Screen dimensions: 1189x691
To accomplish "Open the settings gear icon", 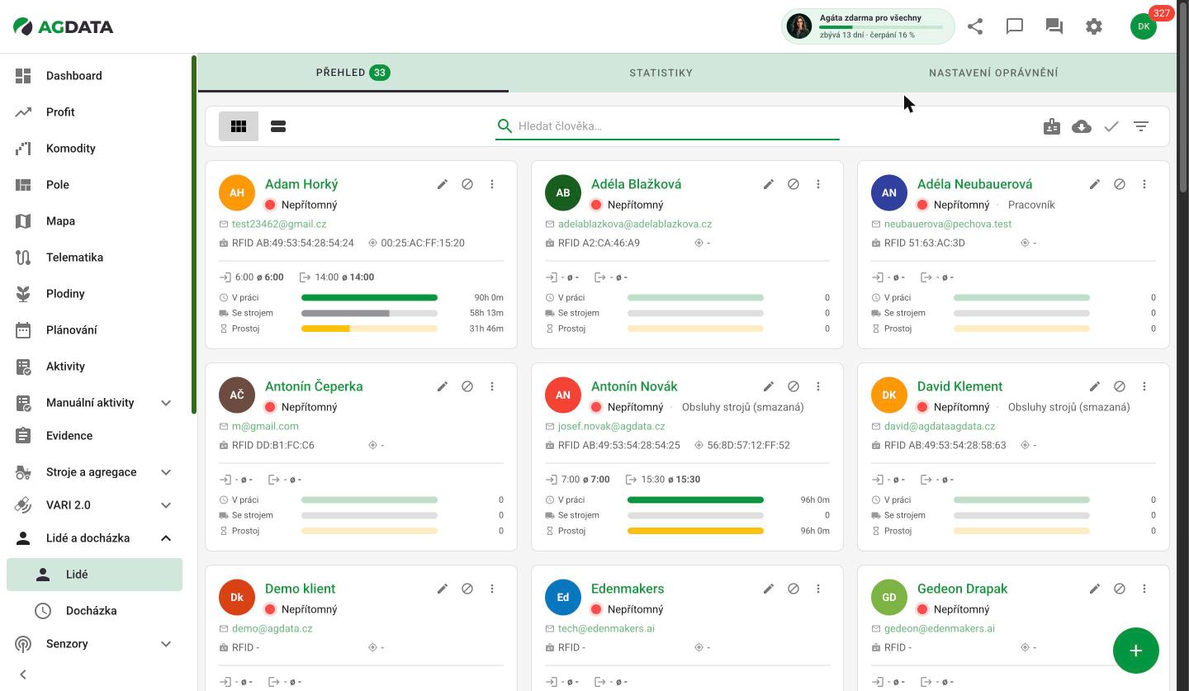I will [1094, 26].
